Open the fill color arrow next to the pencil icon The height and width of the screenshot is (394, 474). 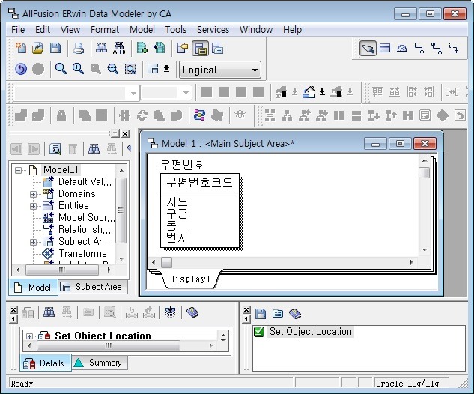coord(322,92)
